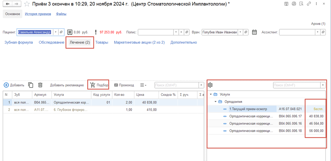
Task: Select the service priced 46 564,00
Action: pos(266,123)
